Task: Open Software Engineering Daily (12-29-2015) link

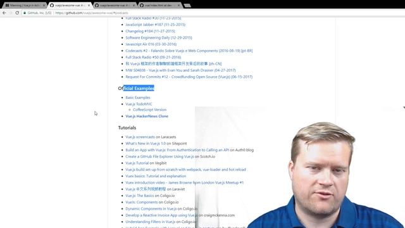Action: (x=159, y=37)
